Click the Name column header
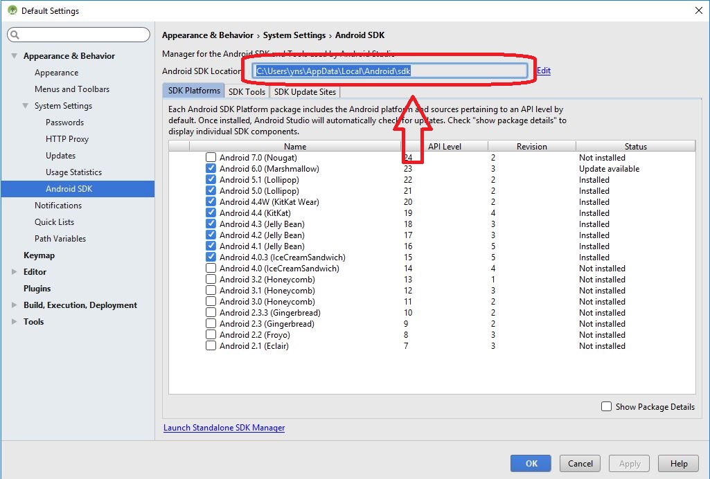710x479 pixels. click(x=295, y=146)
